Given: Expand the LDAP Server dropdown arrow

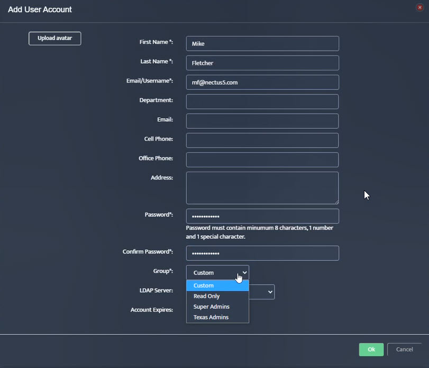Looking at the screenshot, I should (x=270, y=292).
